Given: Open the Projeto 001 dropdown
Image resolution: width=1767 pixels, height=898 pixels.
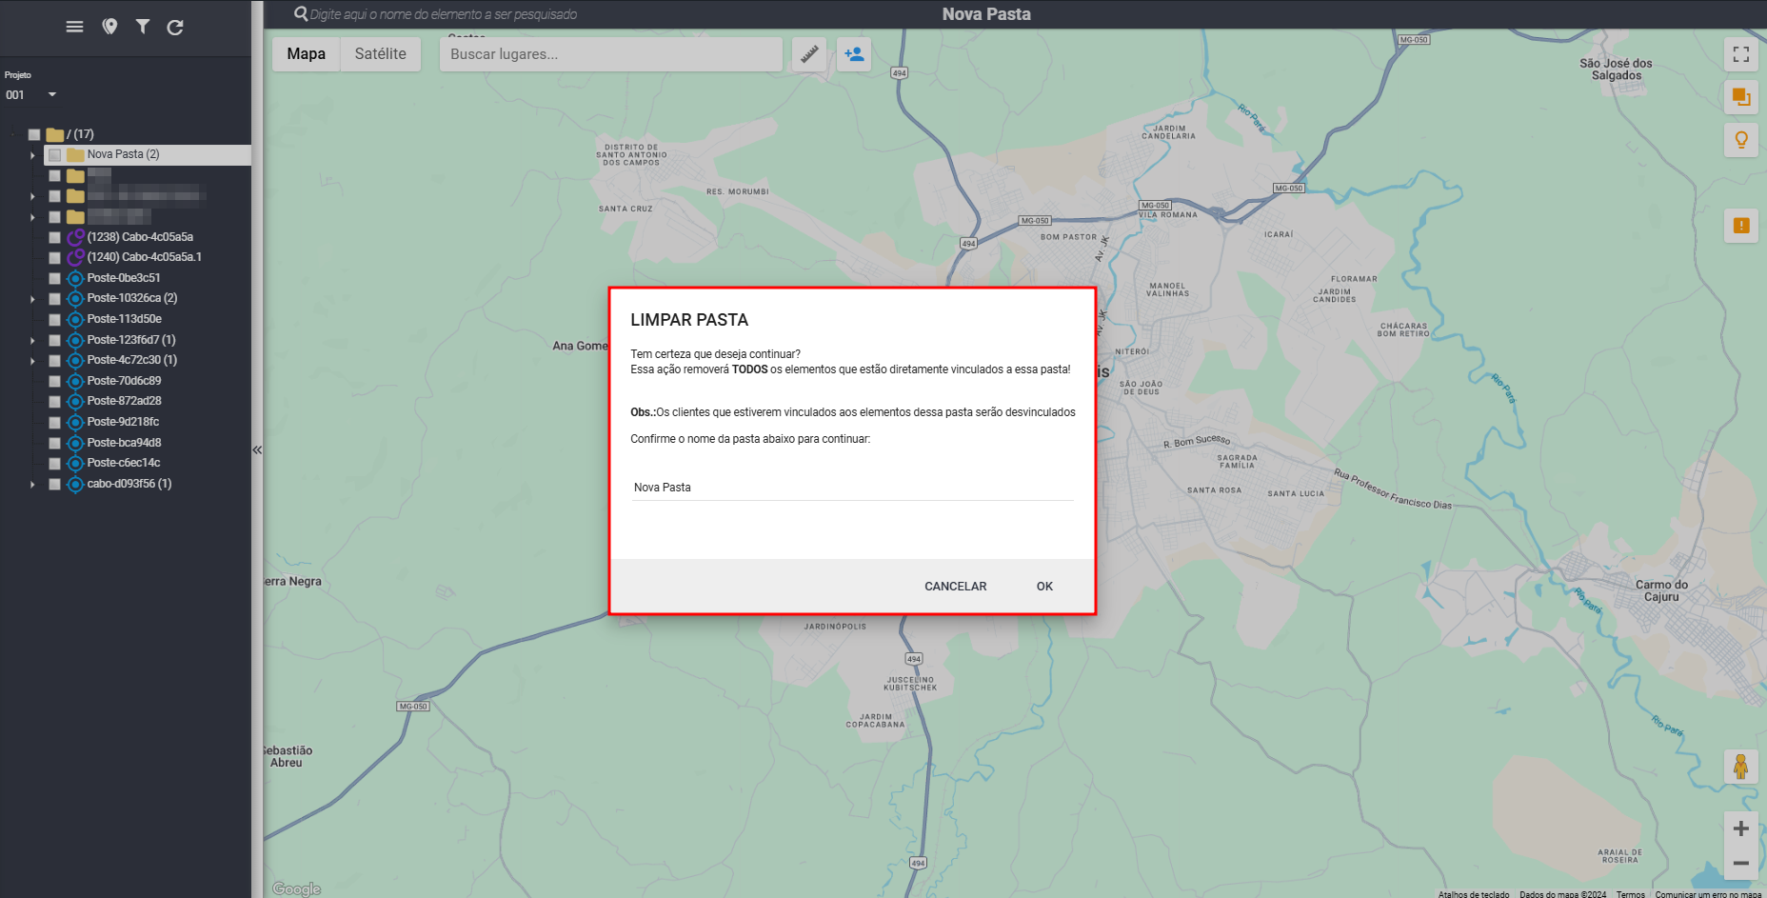Looking at the screenshot, I should 30,94.
